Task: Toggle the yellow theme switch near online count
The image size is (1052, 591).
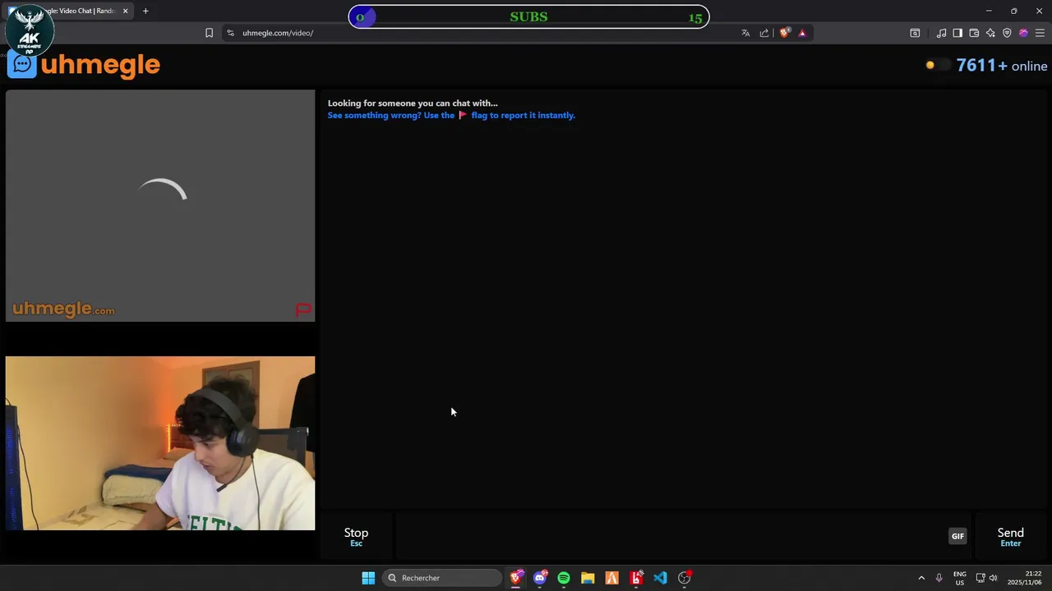Action: (937, 66)
